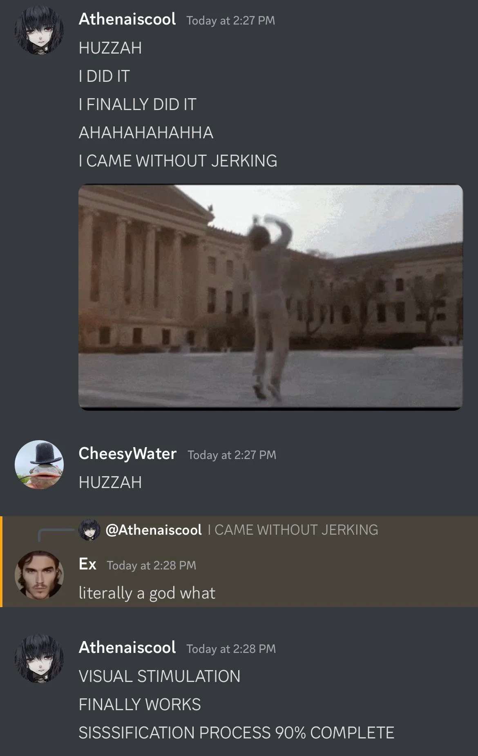Click the 'Today at 2:28 PM' timestamp beside Ex
Viewport: 478px width, 756px height.
151,565
